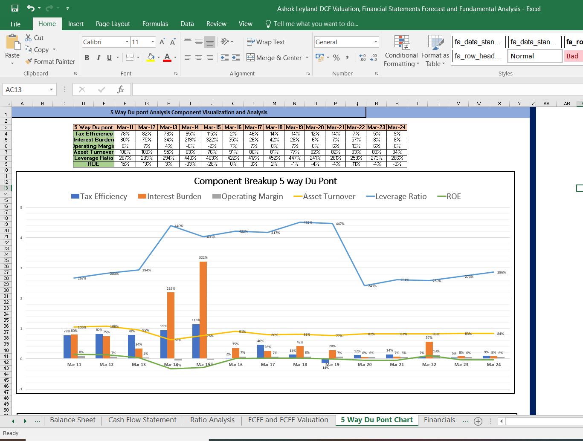583x441 pixels.
Task: Click the Orientation text rotation icon
Action: tap(225, 41)
